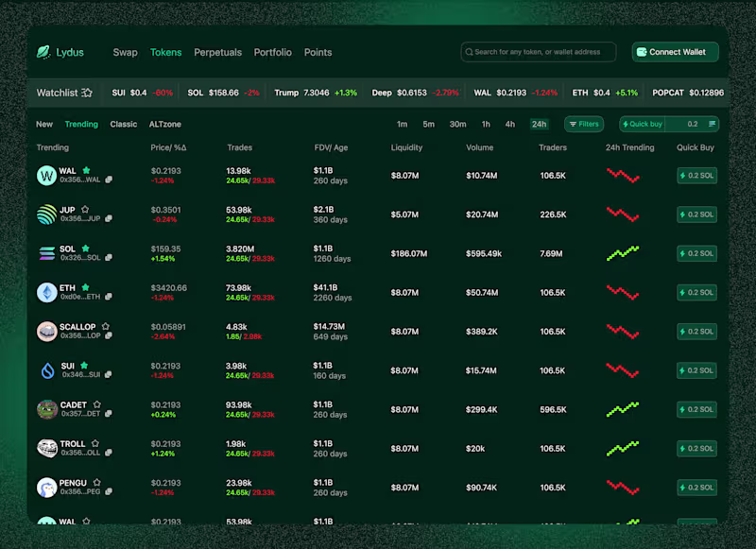Toggle JUP's watchlist star on
This screenshot has height=549, width=756.
tap(84, 209)
